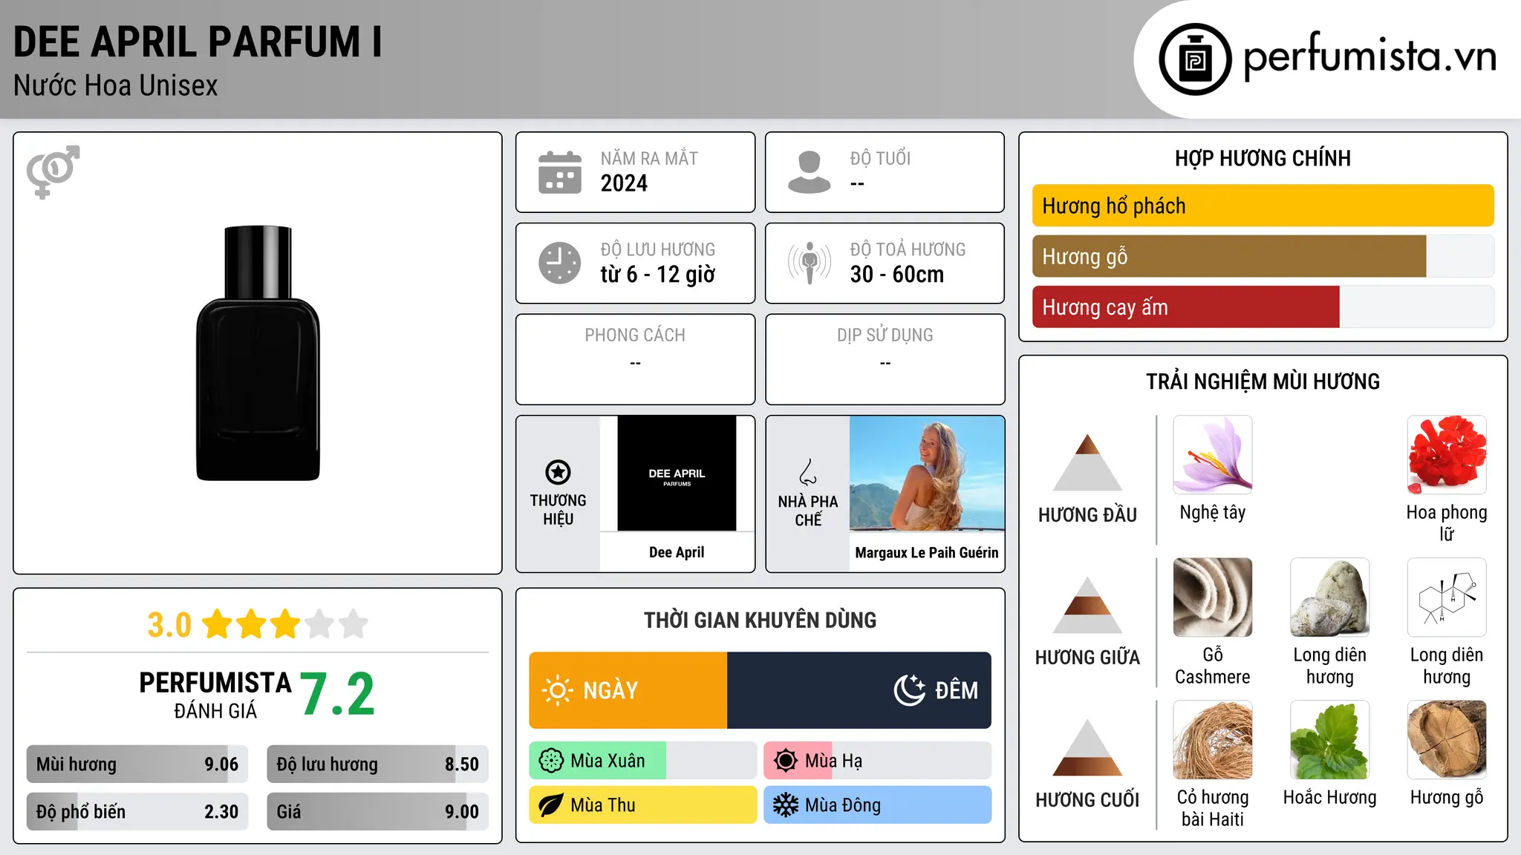Image resolution: width=1521 pixels, height=855 pixels.
Task: Click the heading THỜI GIAN KHUYÊN DÙNG
Action: [760, 620]
